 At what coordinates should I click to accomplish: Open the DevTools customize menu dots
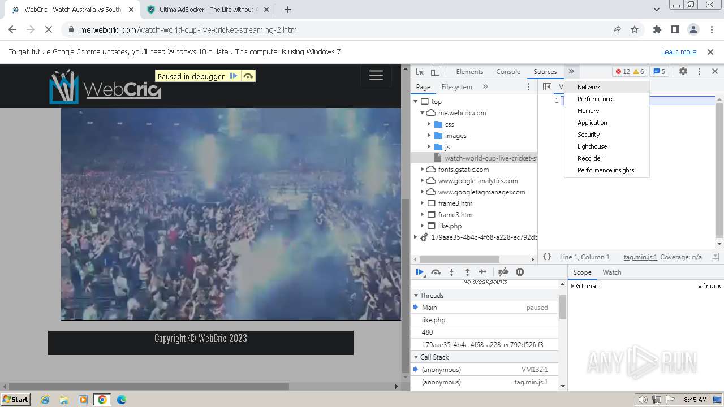click(x=699, y=72)
